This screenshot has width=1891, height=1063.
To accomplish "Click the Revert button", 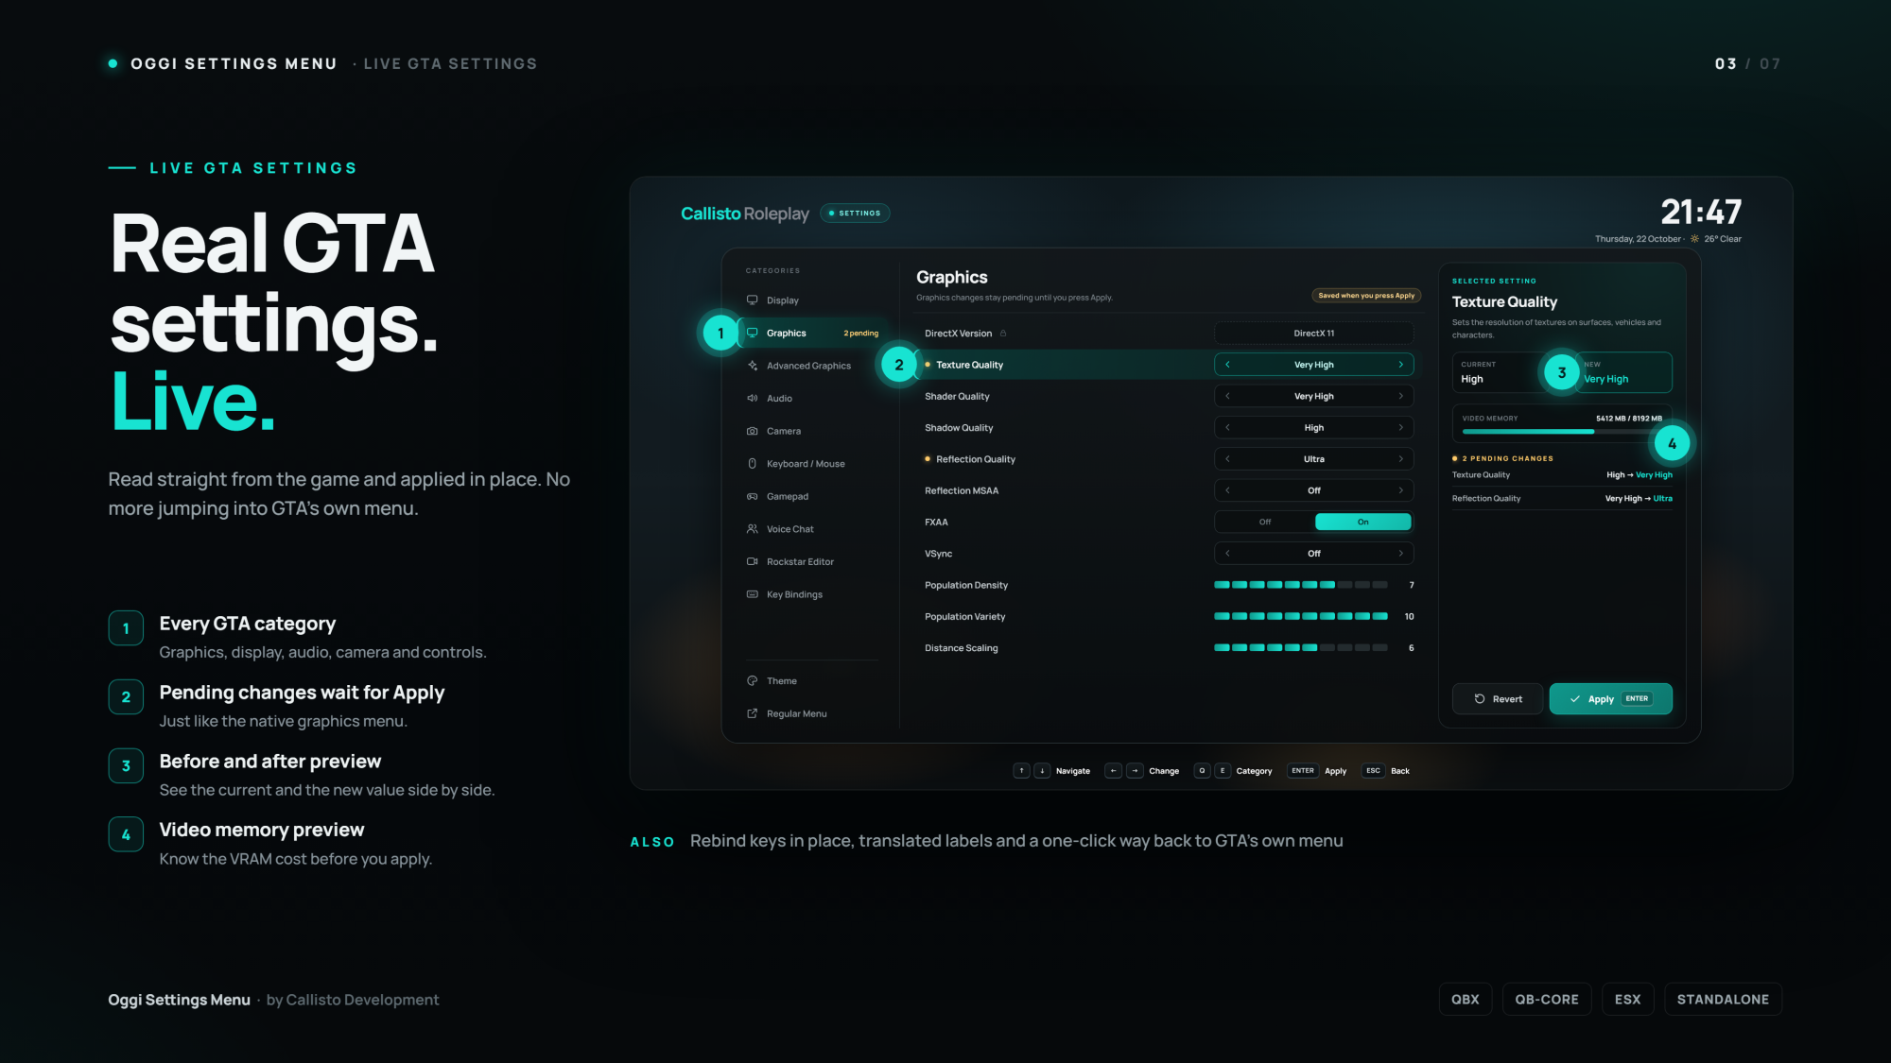I will click(x=1498, y=699).
